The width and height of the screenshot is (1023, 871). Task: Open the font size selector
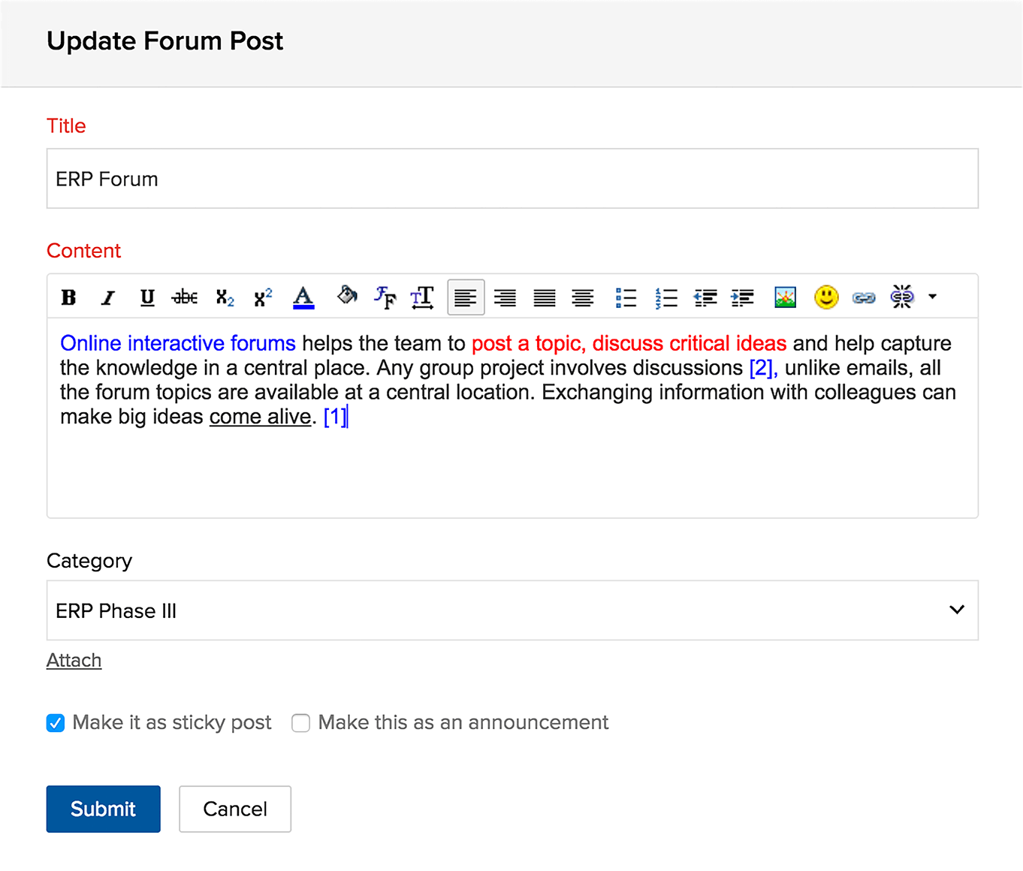(x=422, y=297)
